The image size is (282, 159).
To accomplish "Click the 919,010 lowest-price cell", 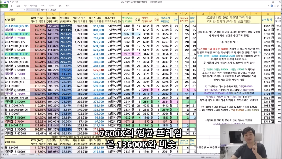I will coord(96,26).
